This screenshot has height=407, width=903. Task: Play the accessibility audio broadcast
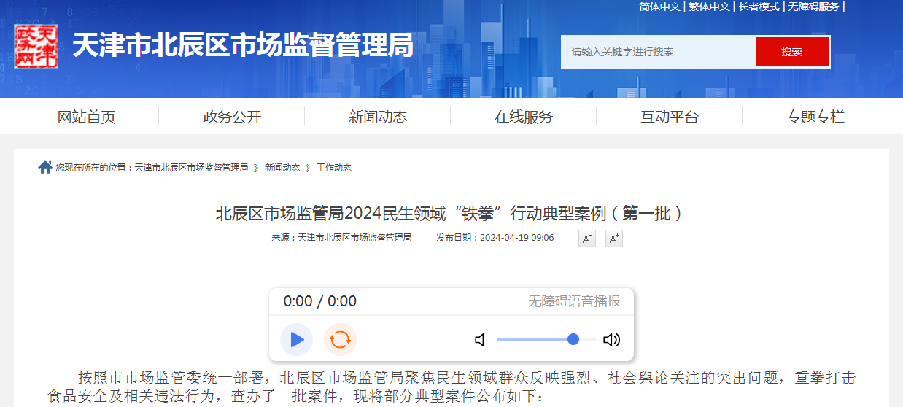click(x=296, y=339)
